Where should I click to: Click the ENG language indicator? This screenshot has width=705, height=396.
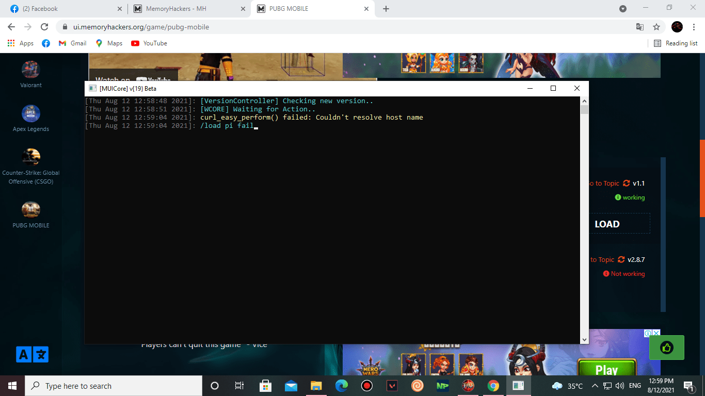(x=635, y=386)
